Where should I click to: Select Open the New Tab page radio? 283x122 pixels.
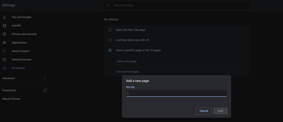(x=110, y=30)
